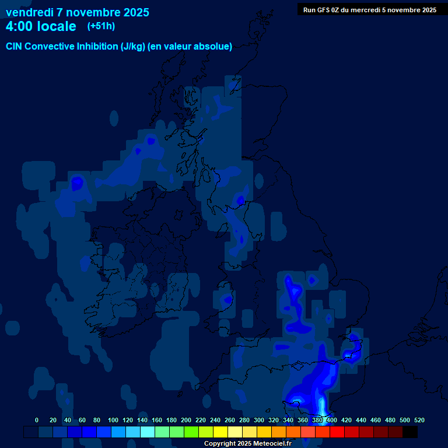Select the (+51h) forecast offset label
Viewport: 448px width, 448px height.
pos(101,26)
